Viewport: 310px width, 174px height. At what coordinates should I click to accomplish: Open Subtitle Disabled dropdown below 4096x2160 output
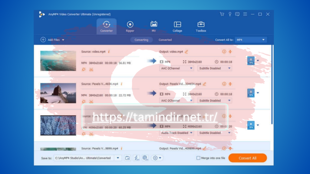pos(215,133)
